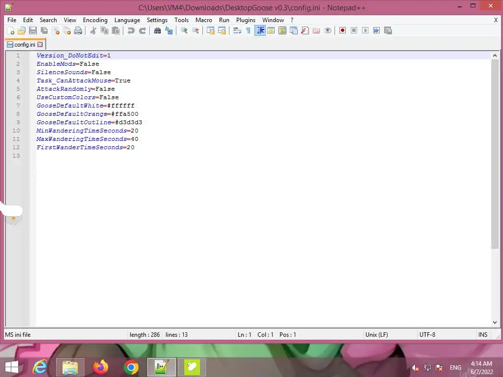This screenshot has width=503, height=377.
Task: Undo the last action via toolbar
Action: coord(131,30)
